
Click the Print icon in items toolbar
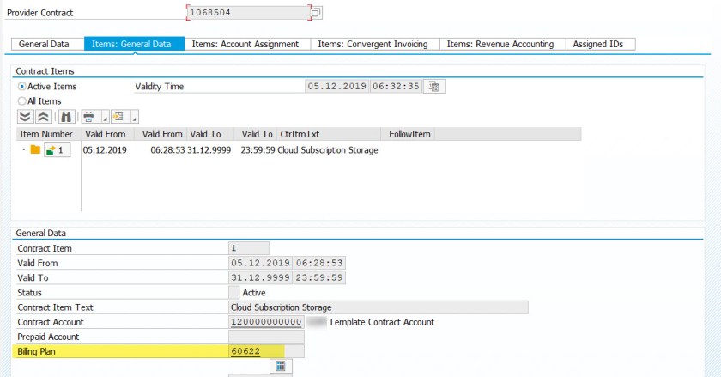[x=88, y=116]
